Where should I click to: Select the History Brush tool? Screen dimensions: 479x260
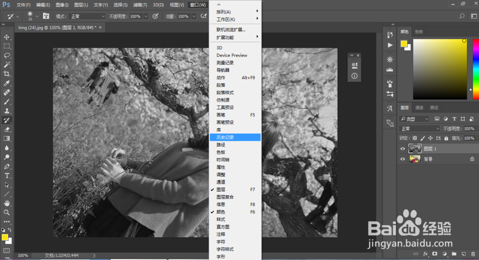(7, 120)
